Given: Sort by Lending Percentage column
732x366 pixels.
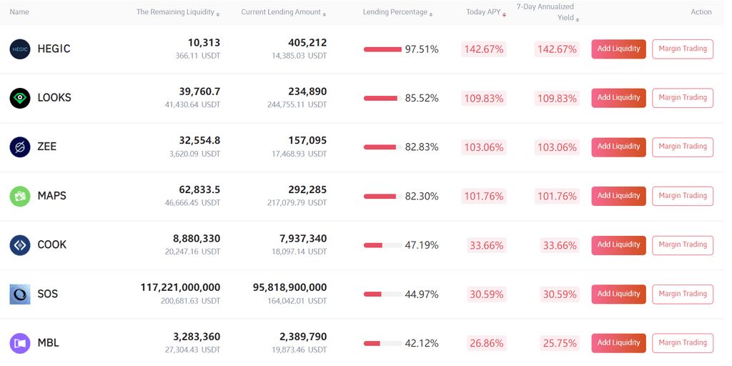Looking at the screenshot, I should click(x=397, y=12).
